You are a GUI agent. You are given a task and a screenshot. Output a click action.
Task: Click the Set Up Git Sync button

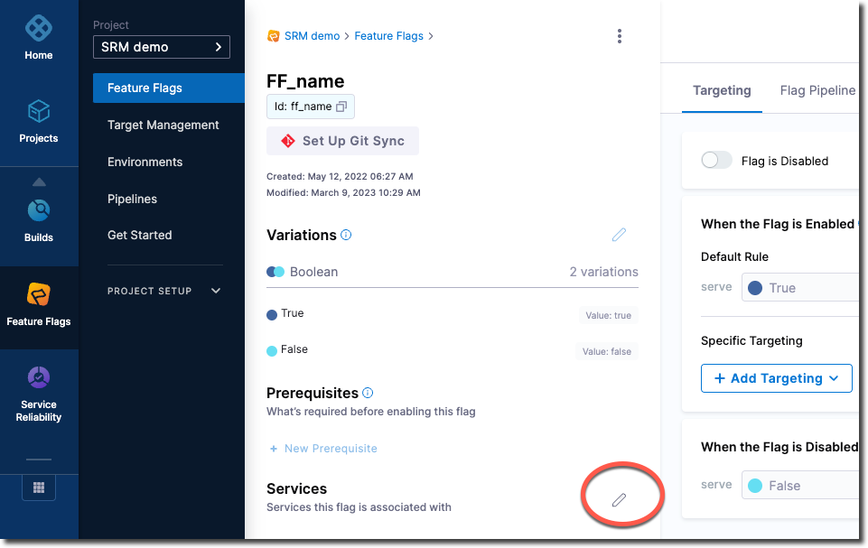coord(342,140)
